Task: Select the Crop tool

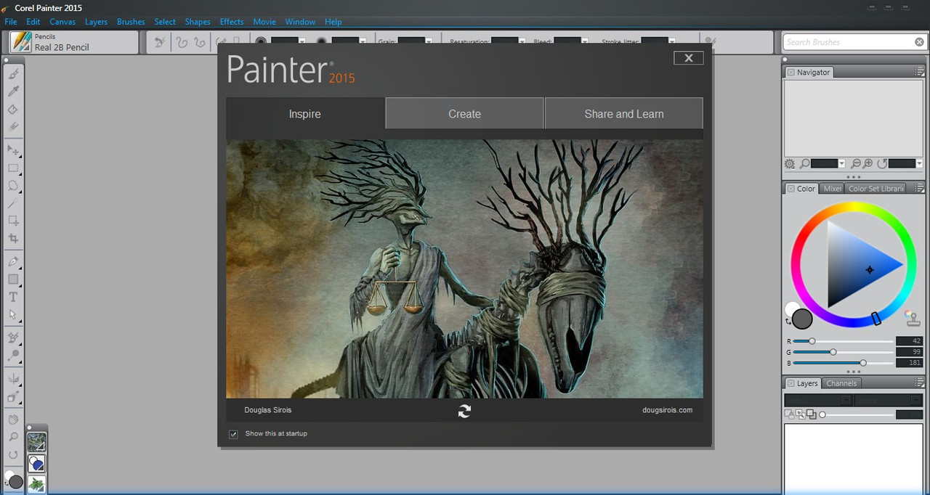Action: 13,239
